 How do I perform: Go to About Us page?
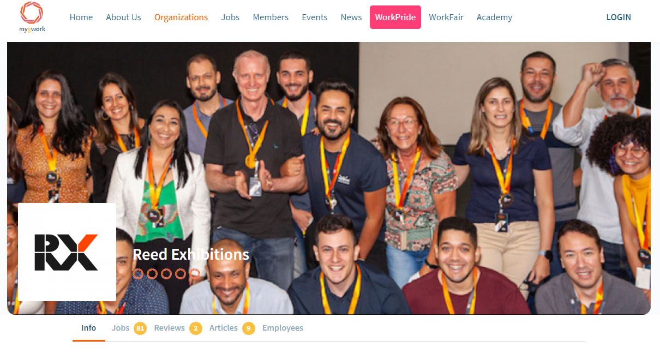[x=123, y=17]
